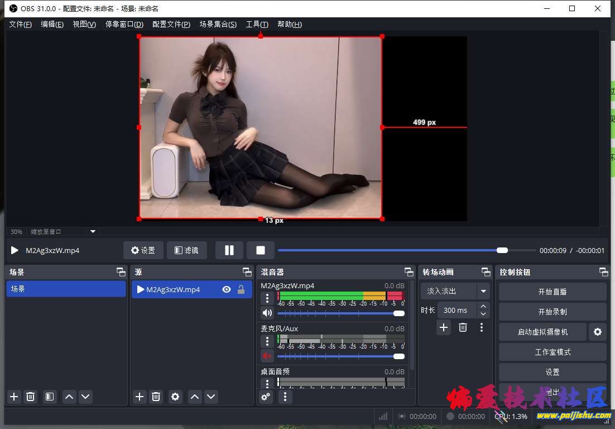The height and width of the screenshot is (429, 615).
Task: Open source properties gear icon
Action: [x=175, y=397]
